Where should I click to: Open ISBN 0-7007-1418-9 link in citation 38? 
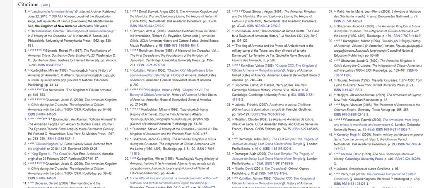pos(407,36)
